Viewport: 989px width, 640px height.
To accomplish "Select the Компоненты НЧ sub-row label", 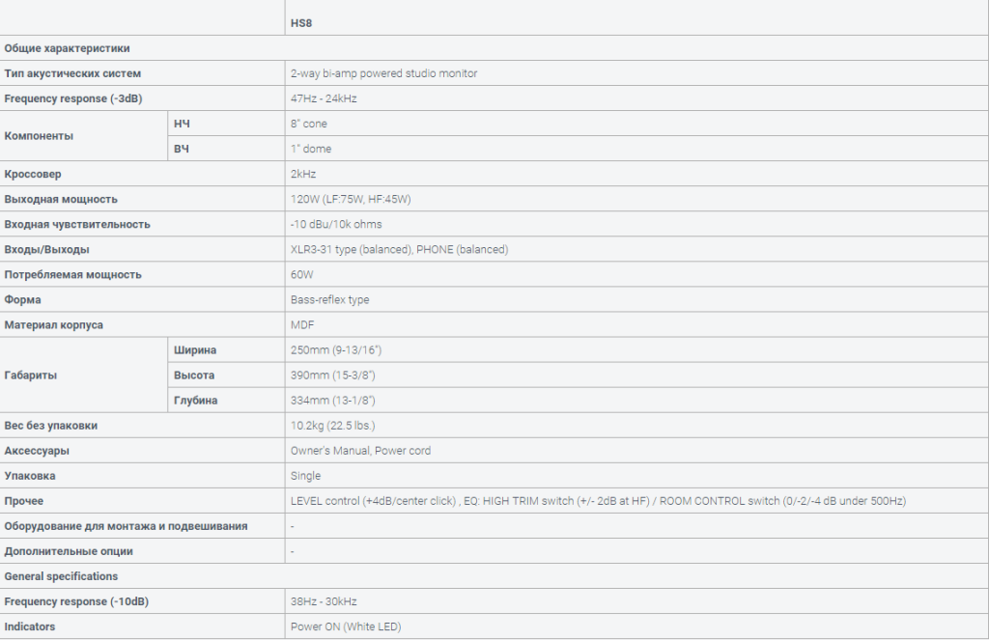I will tap(182, 124).
